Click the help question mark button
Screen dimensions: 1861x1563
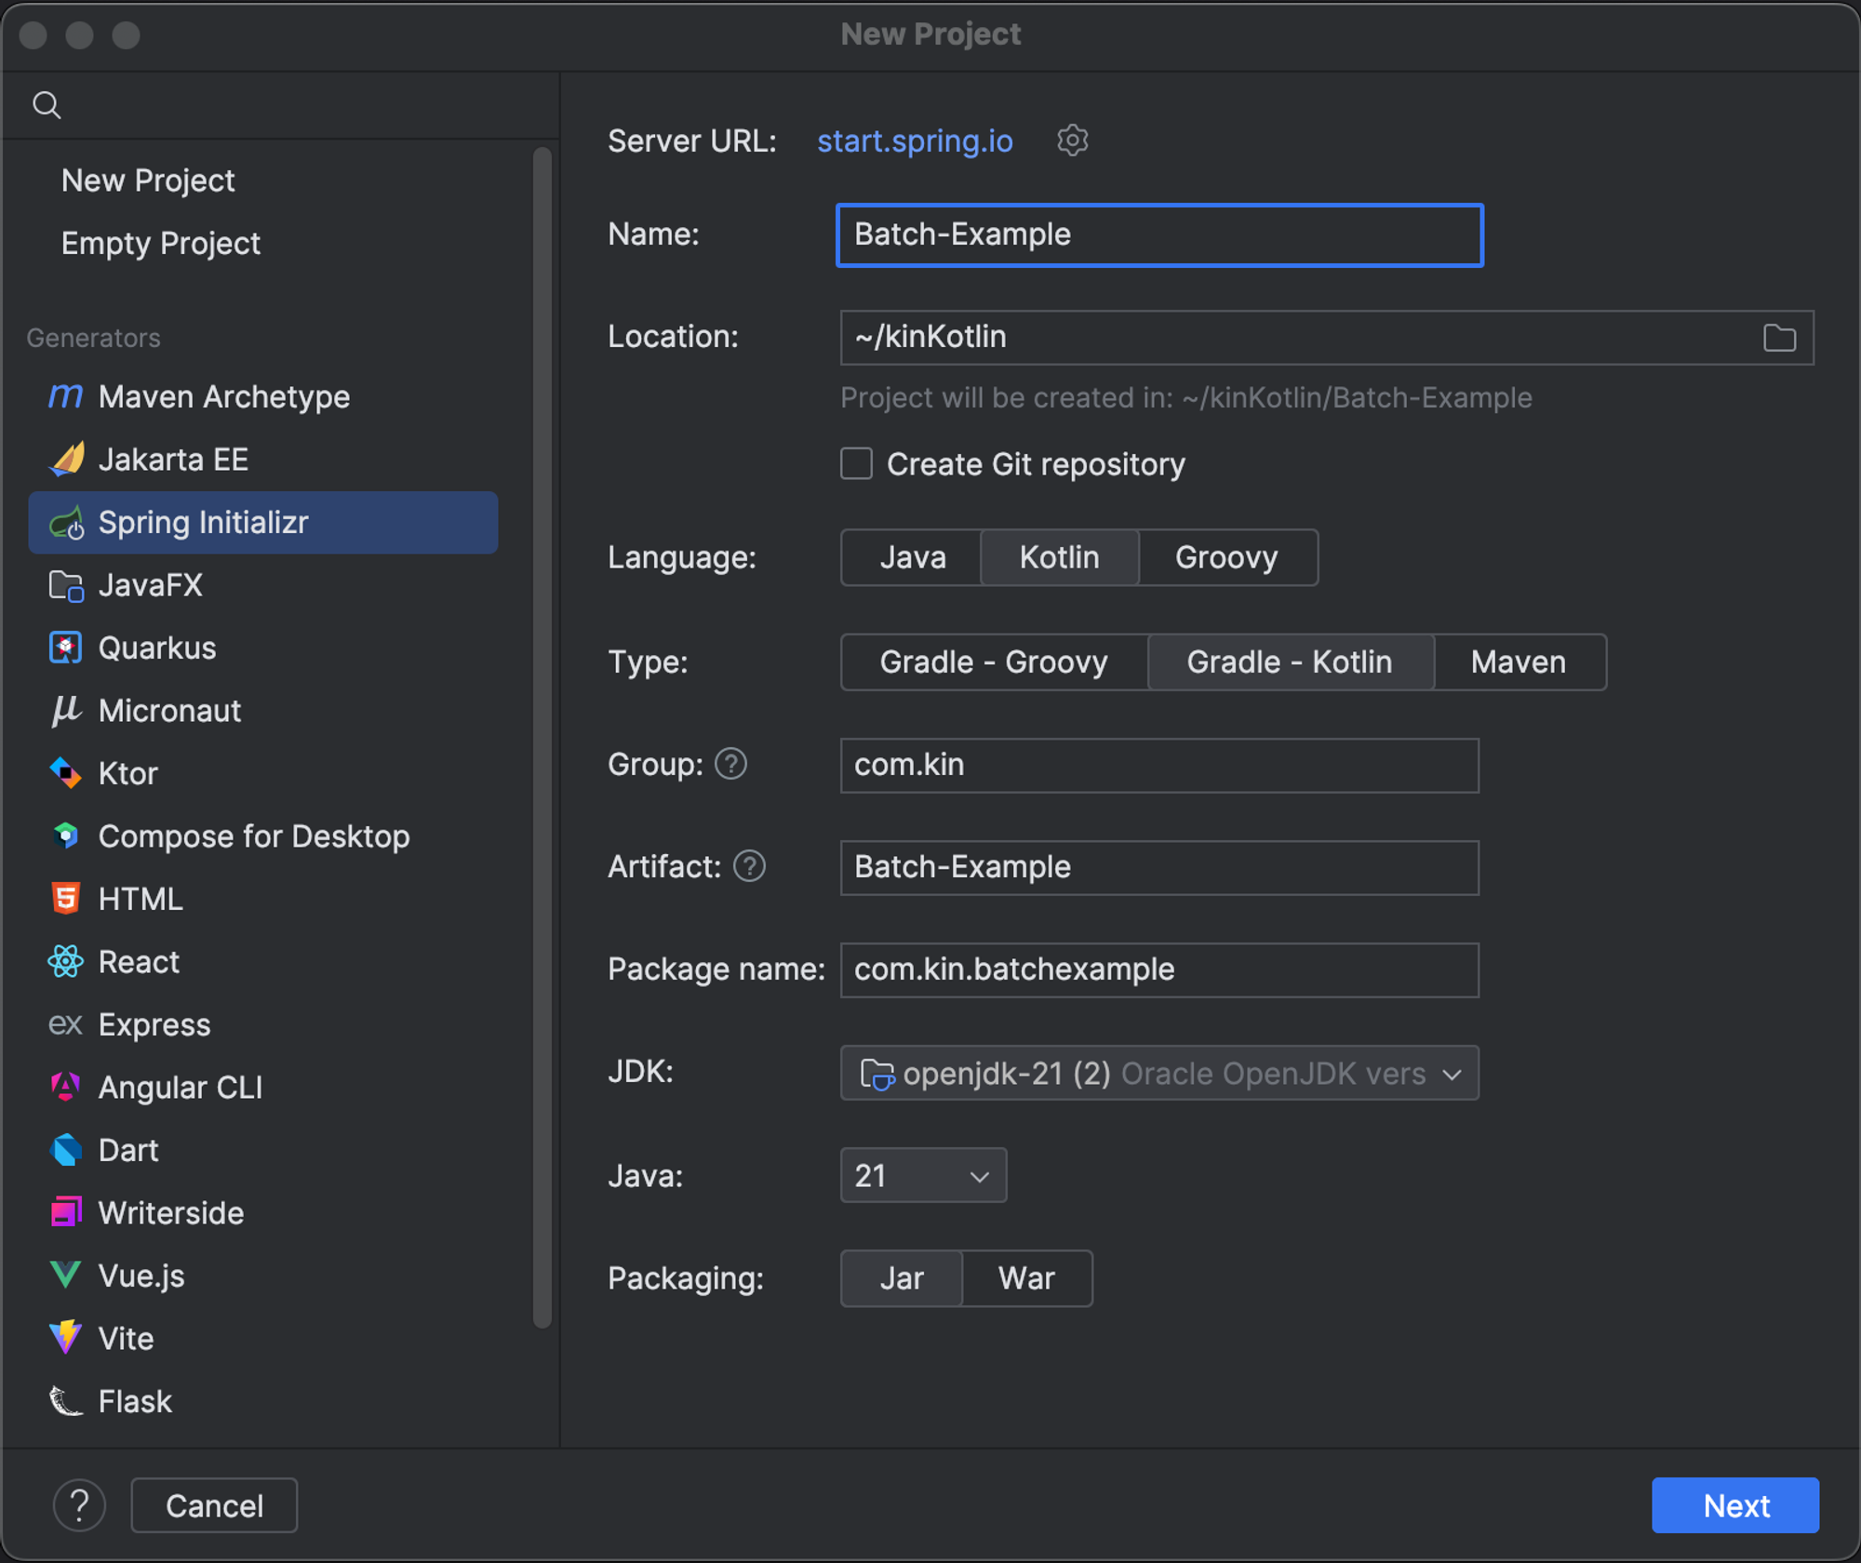[x=79, y=1504]
